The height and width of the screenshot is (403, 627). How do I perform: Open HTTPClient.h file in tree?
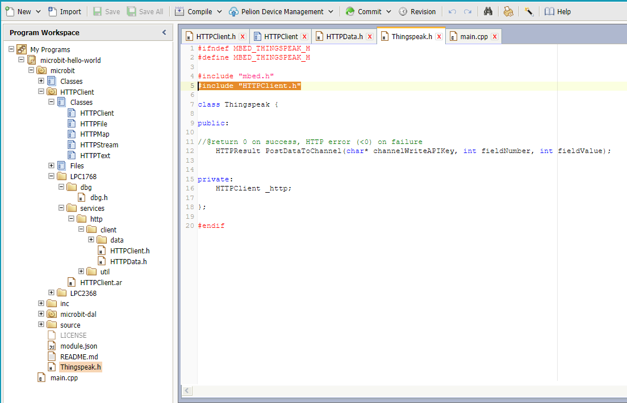[x=130, y=251]
